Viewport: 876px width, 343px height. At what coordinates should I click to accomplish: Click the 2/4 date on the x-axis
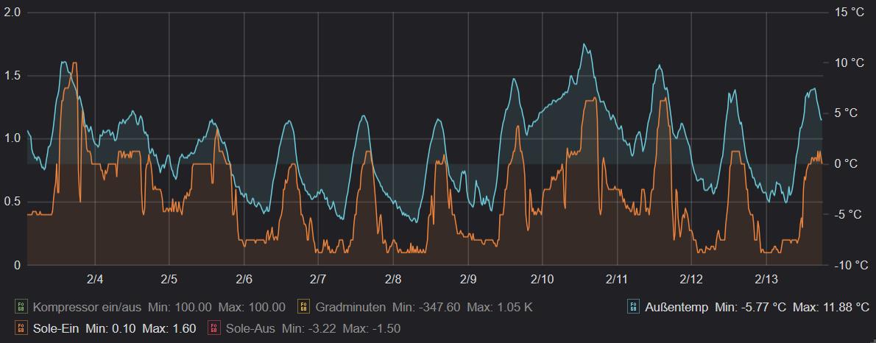(95, 280)
